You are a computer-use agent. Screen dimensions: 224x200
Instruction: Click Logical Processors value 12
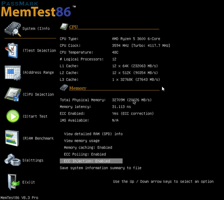[114, 59]
